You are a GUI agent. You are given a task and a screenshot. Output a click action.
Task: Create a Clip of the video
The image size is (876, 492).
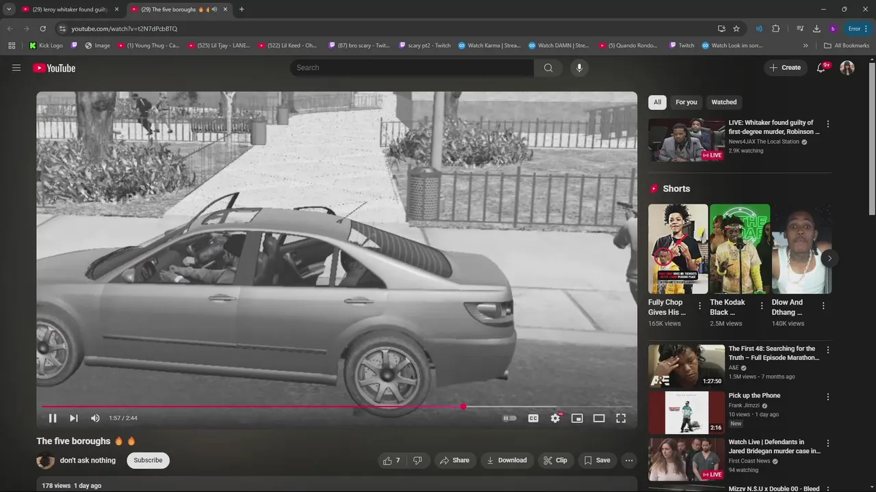(x=555, y=461)
